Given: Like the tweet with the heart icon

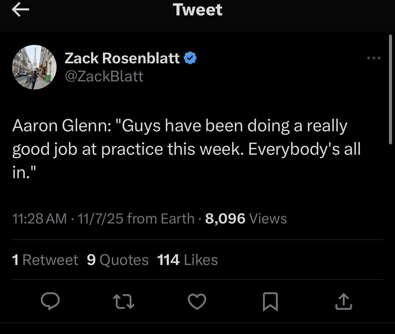Looking at the screenshot, I should coord(197,301).
